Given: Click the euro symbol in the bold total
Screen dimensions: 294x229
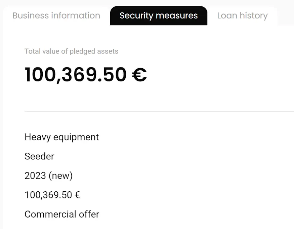Looking at the screenshot, I should click(x=139, y=75).
